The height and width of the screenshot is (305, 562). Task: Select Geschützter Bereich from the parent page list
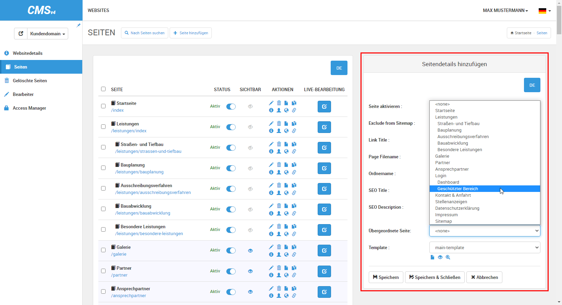point(457,189)
